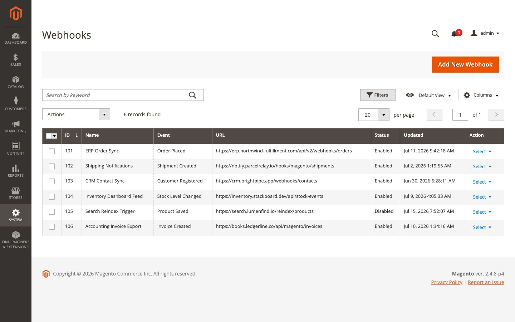Click the eye icon for Default View

(410, 95)
